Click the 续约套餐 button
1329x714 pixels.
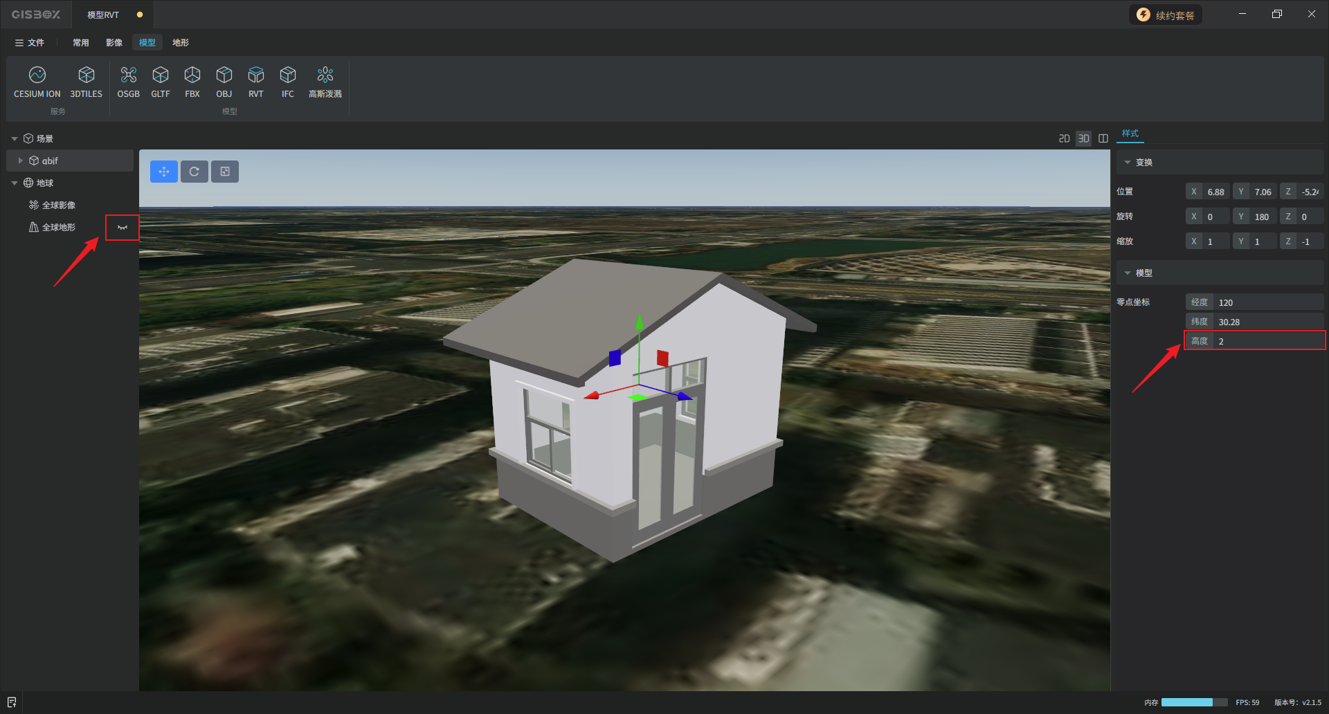click(1166, 15)
